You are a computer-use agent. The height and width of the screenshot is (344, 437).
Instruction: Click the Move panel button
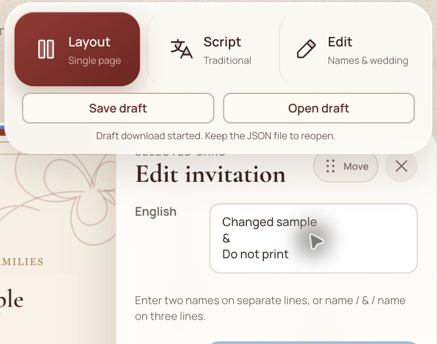coord(346,167)
